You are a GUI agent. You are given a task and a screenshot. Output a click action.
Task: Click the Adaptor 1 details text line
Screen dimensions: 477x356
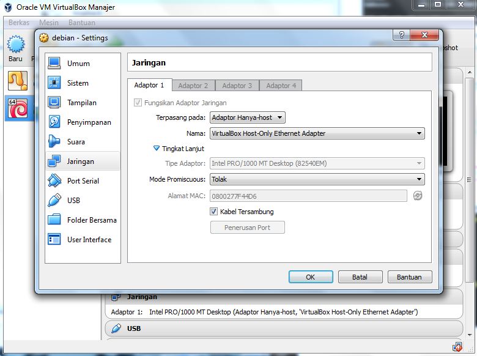point(264,312)
